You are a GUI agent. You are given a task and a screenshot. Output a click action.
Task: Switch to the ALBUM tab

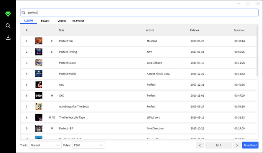[x=28, y=21]
